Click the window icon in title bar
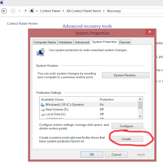 click(x=2, y=2)
